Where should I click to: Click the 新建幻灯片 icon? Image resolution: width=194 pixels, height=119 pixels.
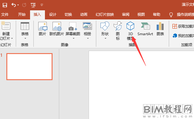tap(5, 26)
